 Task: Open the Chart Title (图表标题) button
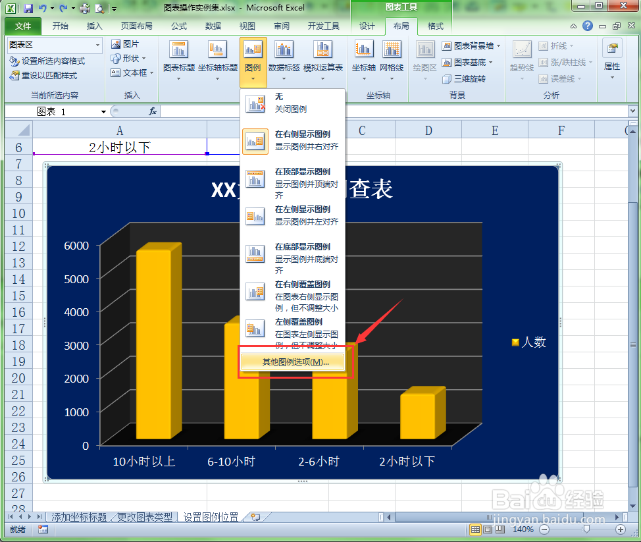click(178, 61)
